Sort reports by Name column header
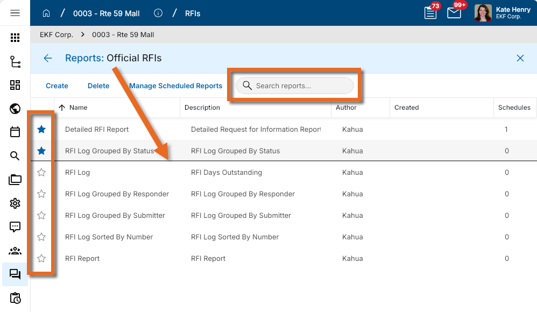Viewport: 537px width, 312px height. coord(78,108)
